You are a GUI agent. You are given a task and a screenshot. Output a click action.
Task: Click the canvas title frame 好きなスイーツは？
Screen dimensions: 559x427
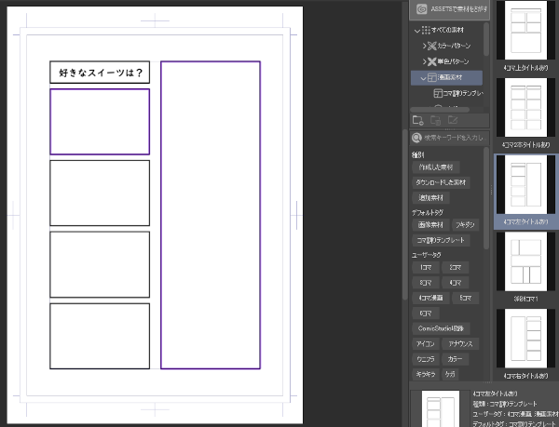[100, 73]
